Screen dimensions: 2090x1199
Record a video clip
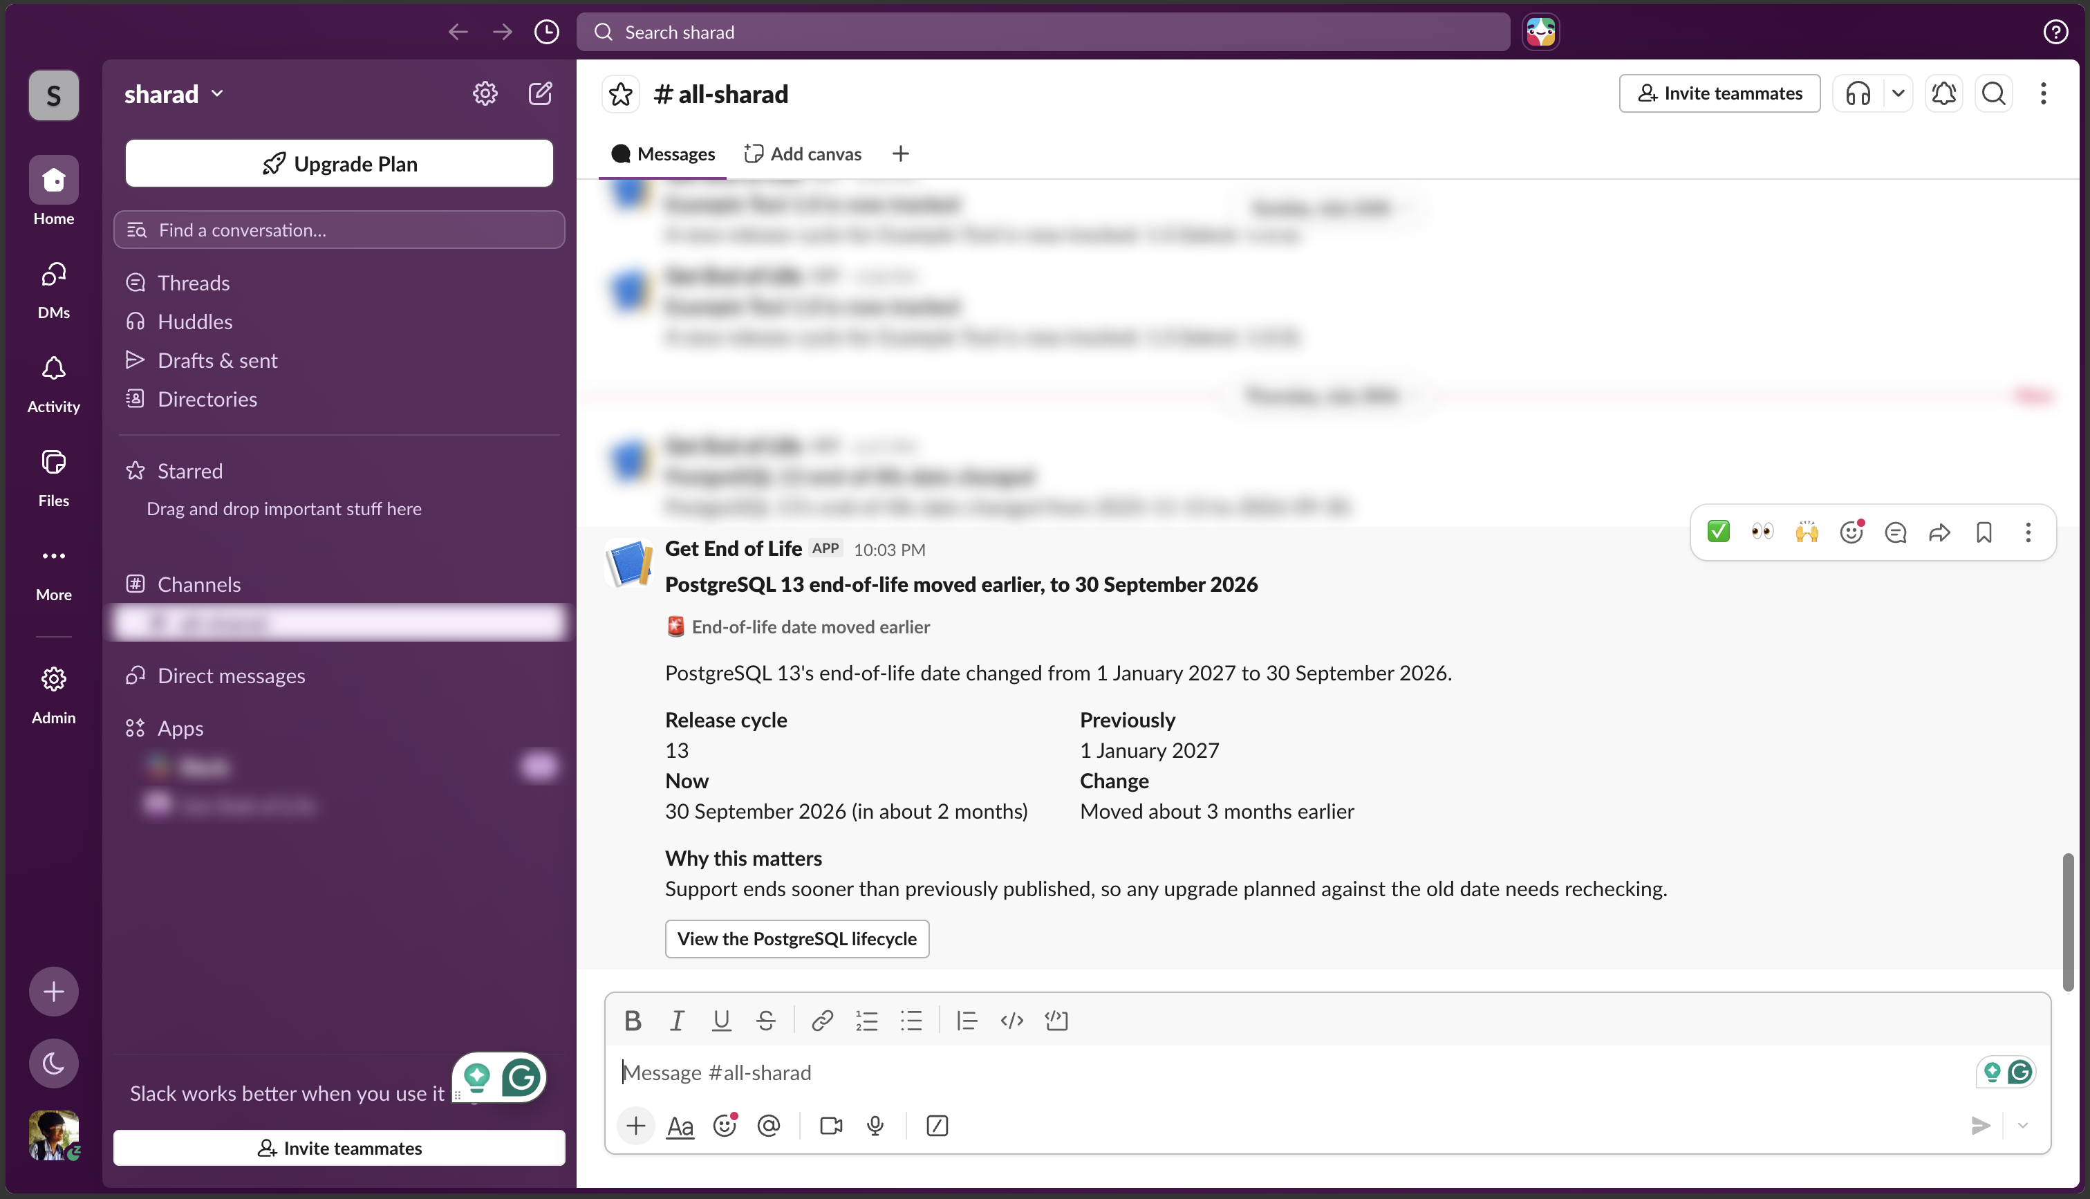(x=830, y=1126)
